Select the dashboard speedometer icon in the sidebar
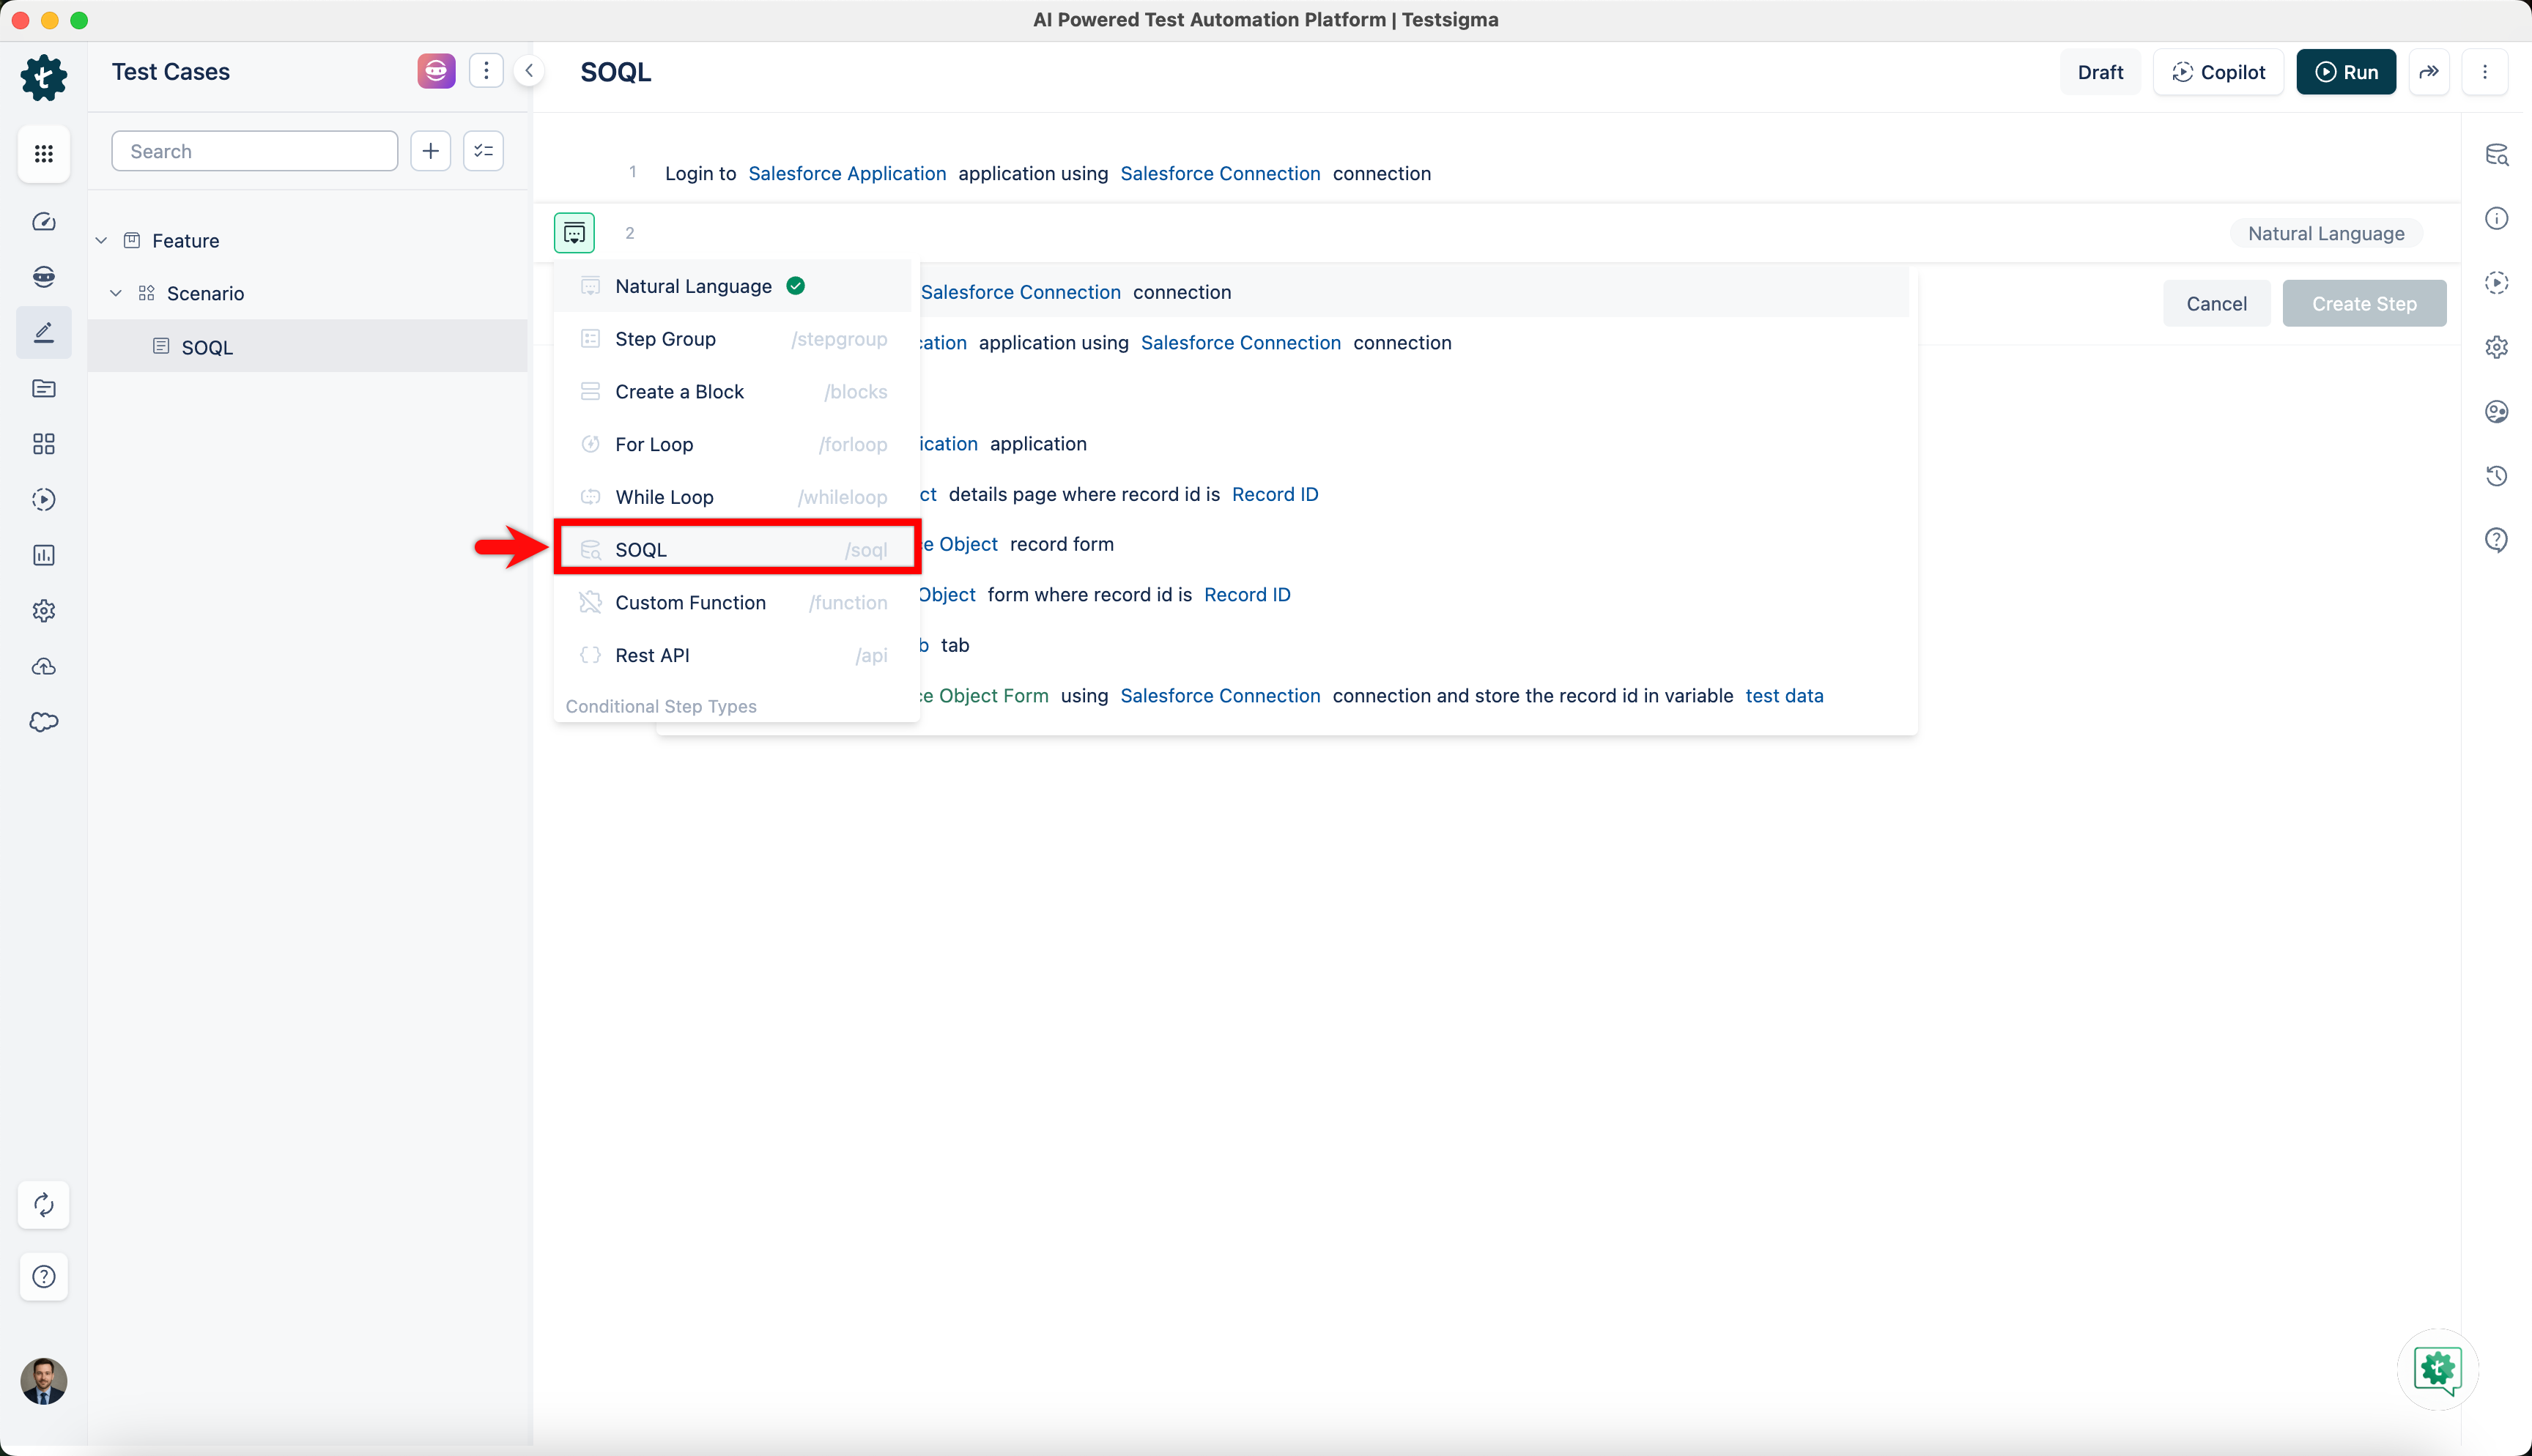2532x1456 pixels. (43, 222)
